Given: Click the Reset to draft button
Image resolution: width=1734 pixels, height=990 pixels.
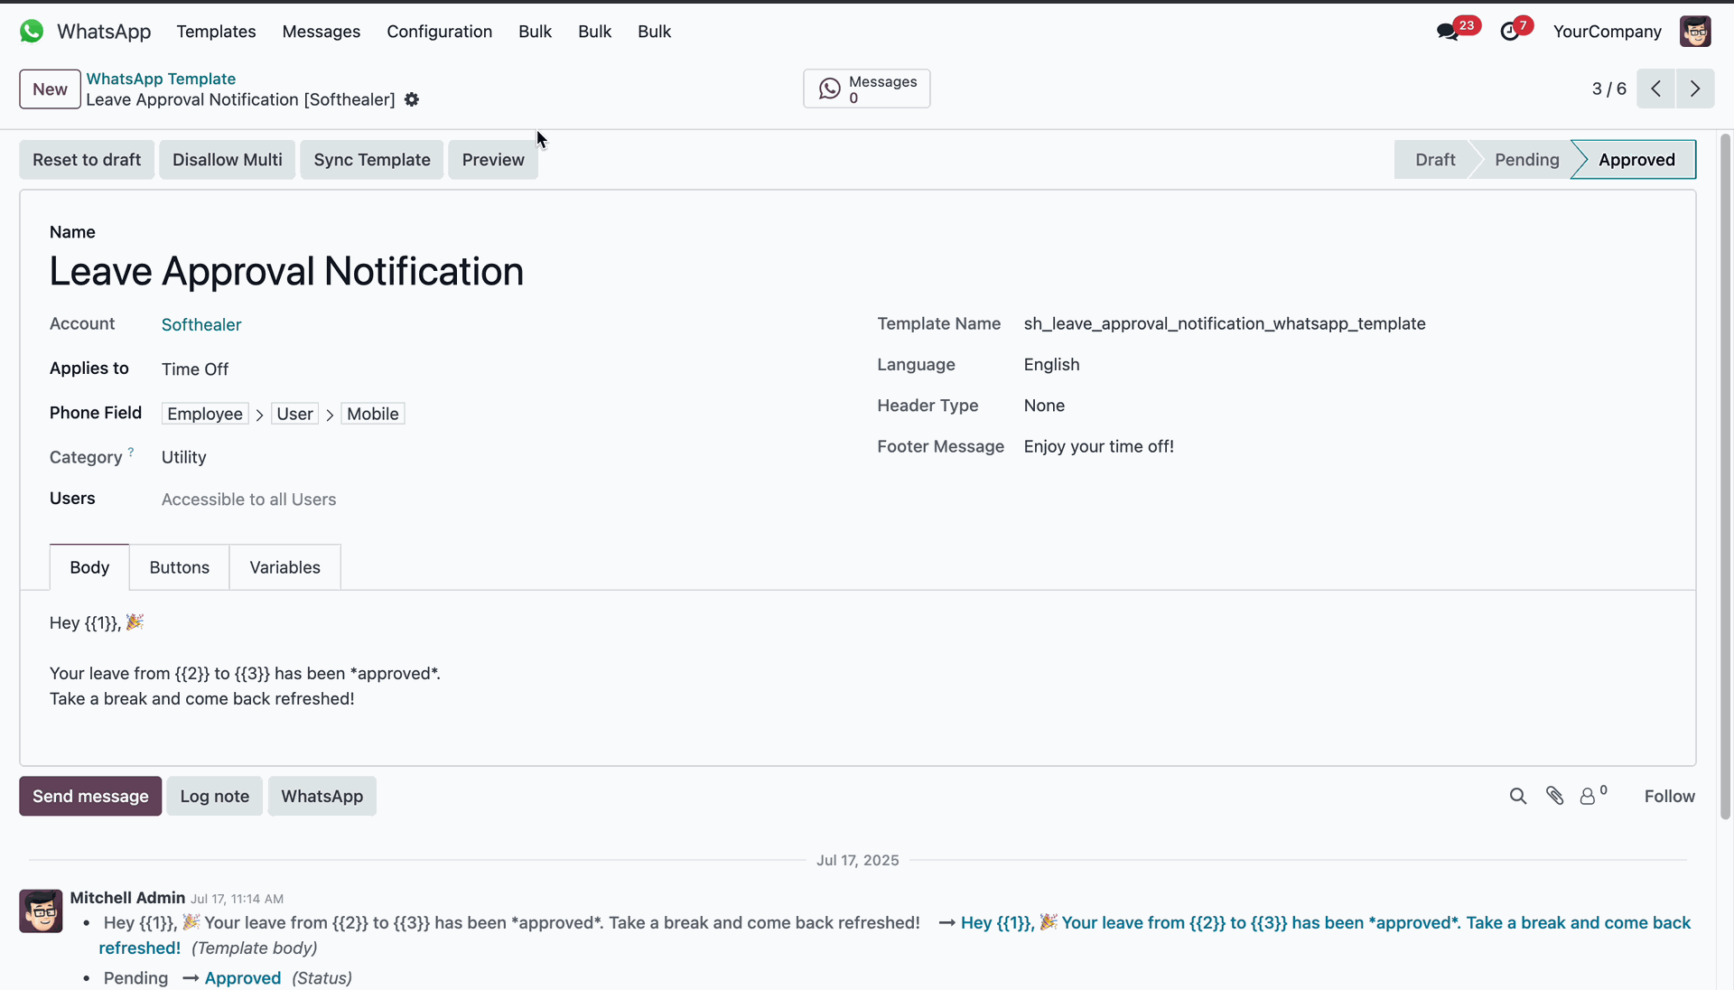Looking at the screenshot, I should point(87,160).
